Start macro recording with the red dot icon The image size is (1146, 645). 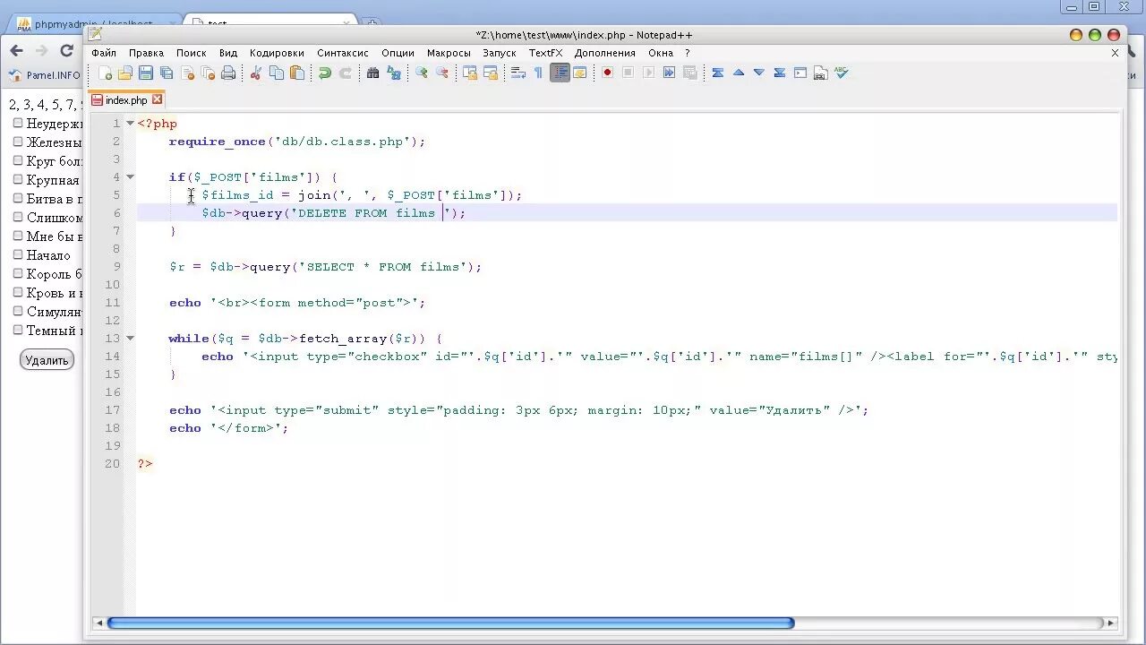click(x=607, y=73)
